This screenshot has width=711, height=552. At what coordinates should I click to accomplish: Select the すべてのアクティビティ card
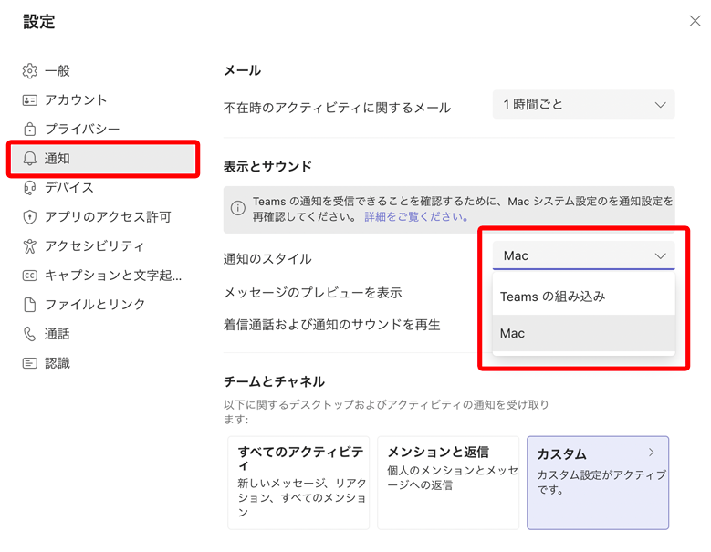tap(298, 483)
